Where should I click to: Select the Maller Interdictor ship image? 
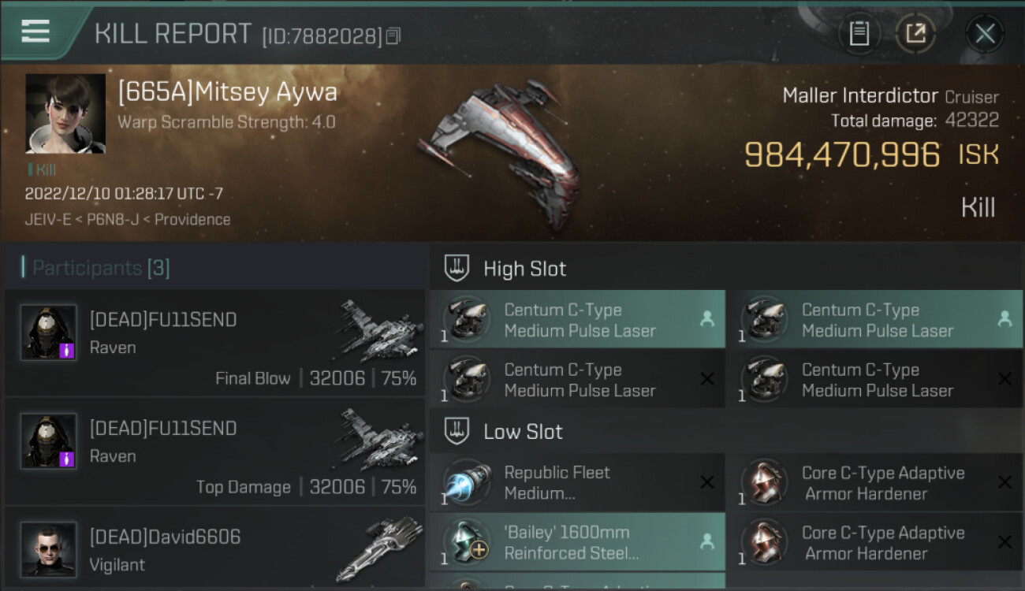[499, 152]
